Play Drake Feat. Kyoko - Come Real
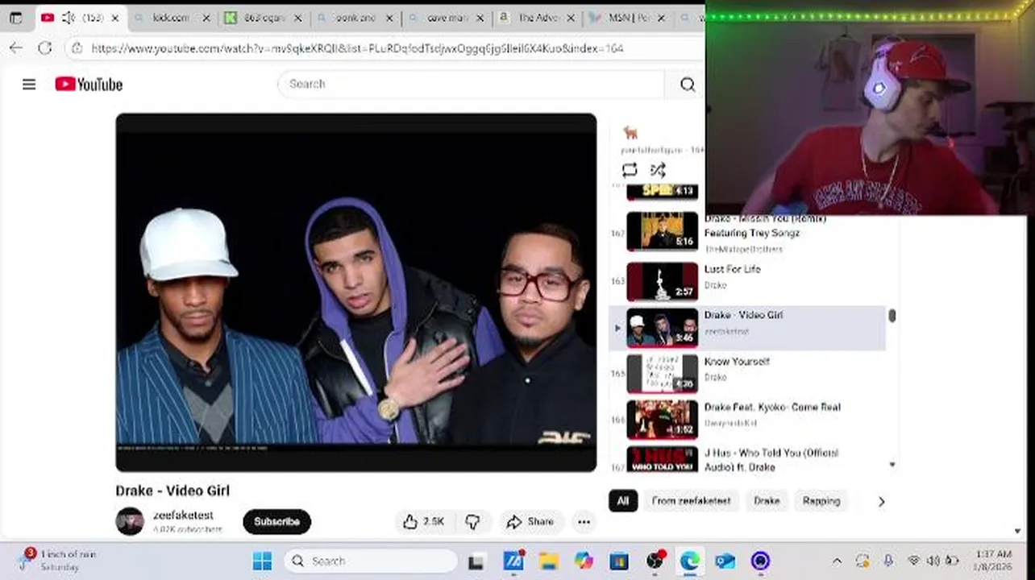This screenshot has height=580, width=1035. click(x=747, y=419)
